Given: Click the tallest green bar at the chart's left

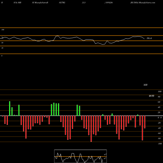Looking at the screenshot, I should tap(10, 109).
